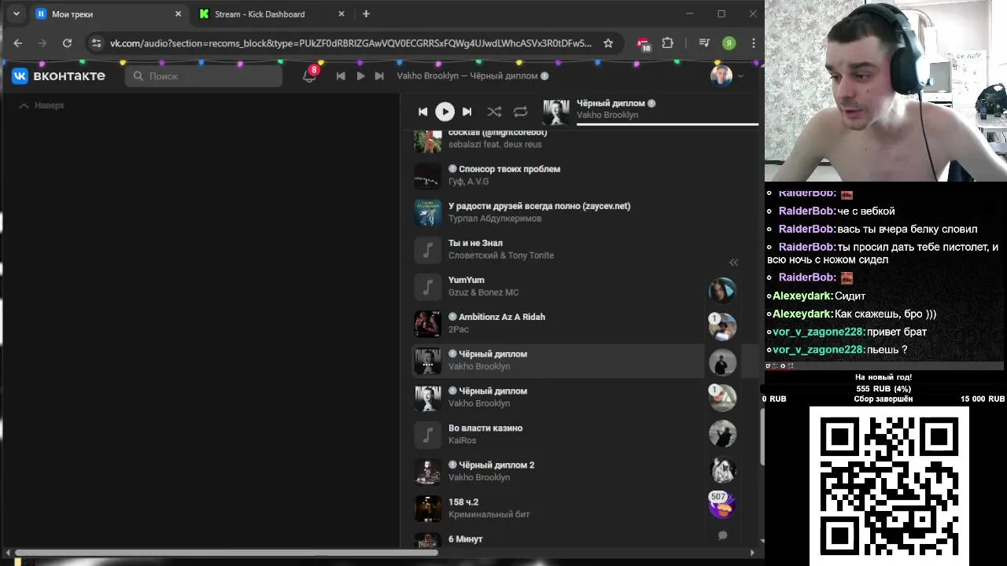Click the cover of Спонсор твоих проблем
The height and width of the screenshot is (566, 1007).
[428, 175]
